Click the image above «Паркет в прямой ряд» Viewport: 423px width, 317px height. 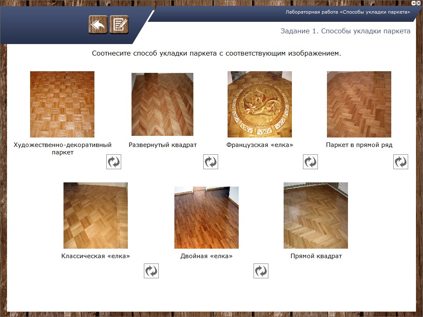pyautogui.click(x=359, y=104)
